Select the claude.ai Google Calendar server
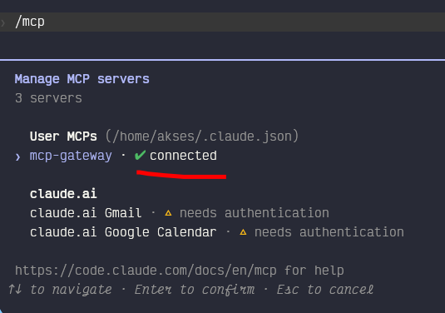The image size is (445, 313). click(x=123, y=232)
